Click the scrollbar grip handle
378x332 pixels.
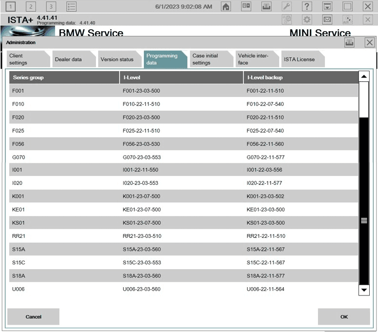pyautogui.click(x=364, y=220)
